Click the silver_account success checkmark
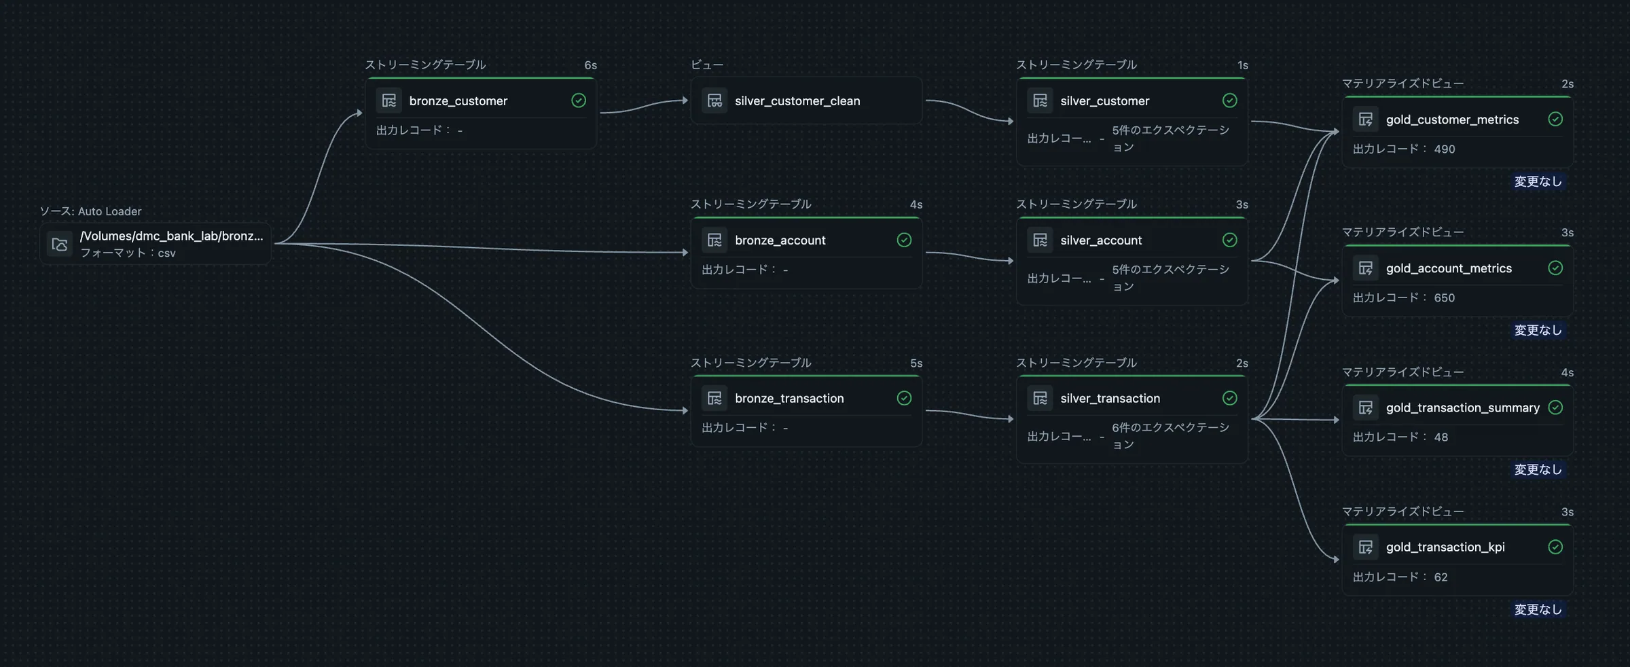 coord(1230,240)
